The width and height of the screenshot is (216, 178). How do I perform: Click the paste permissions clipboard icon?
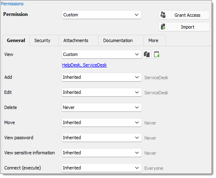(x=156, y=54)
